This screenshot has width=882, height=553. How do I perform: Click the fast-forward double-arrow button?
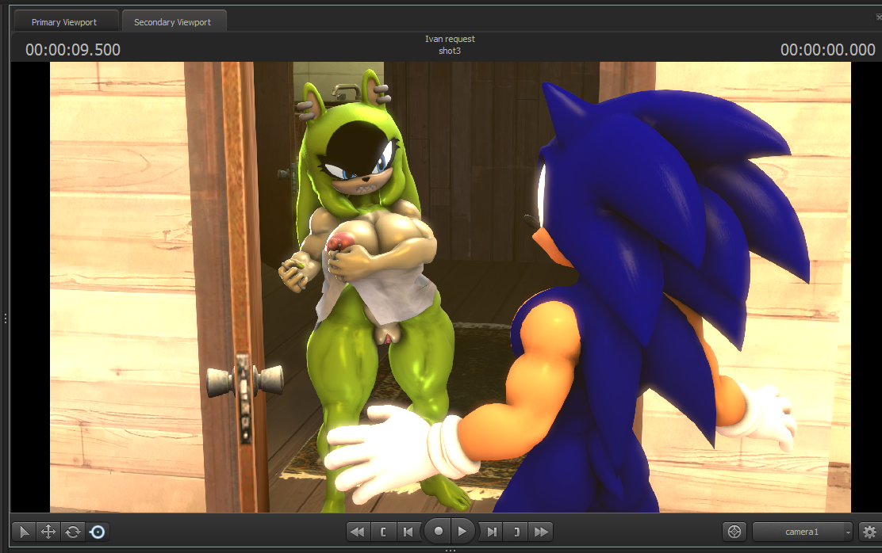(541, 532)
